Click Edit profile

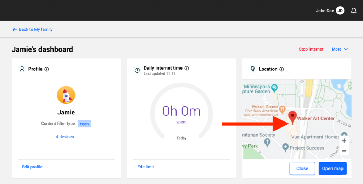[x=32, y=167]
